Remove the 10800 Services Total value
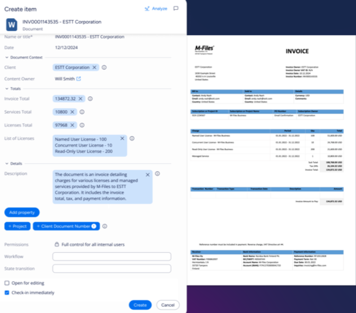 tap(72, 112)
